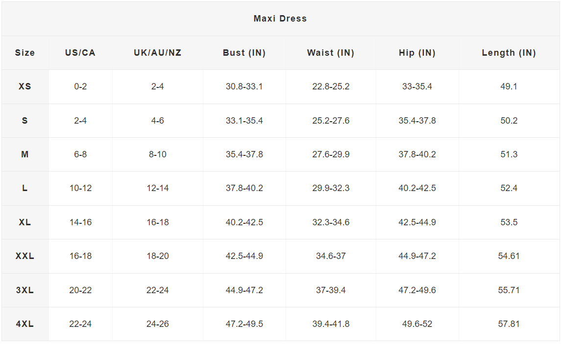Image resolution: width=562 pixels, height=344 pixels.
Task: Select the 4XL size row label
Action: click(x=24, y=324)
